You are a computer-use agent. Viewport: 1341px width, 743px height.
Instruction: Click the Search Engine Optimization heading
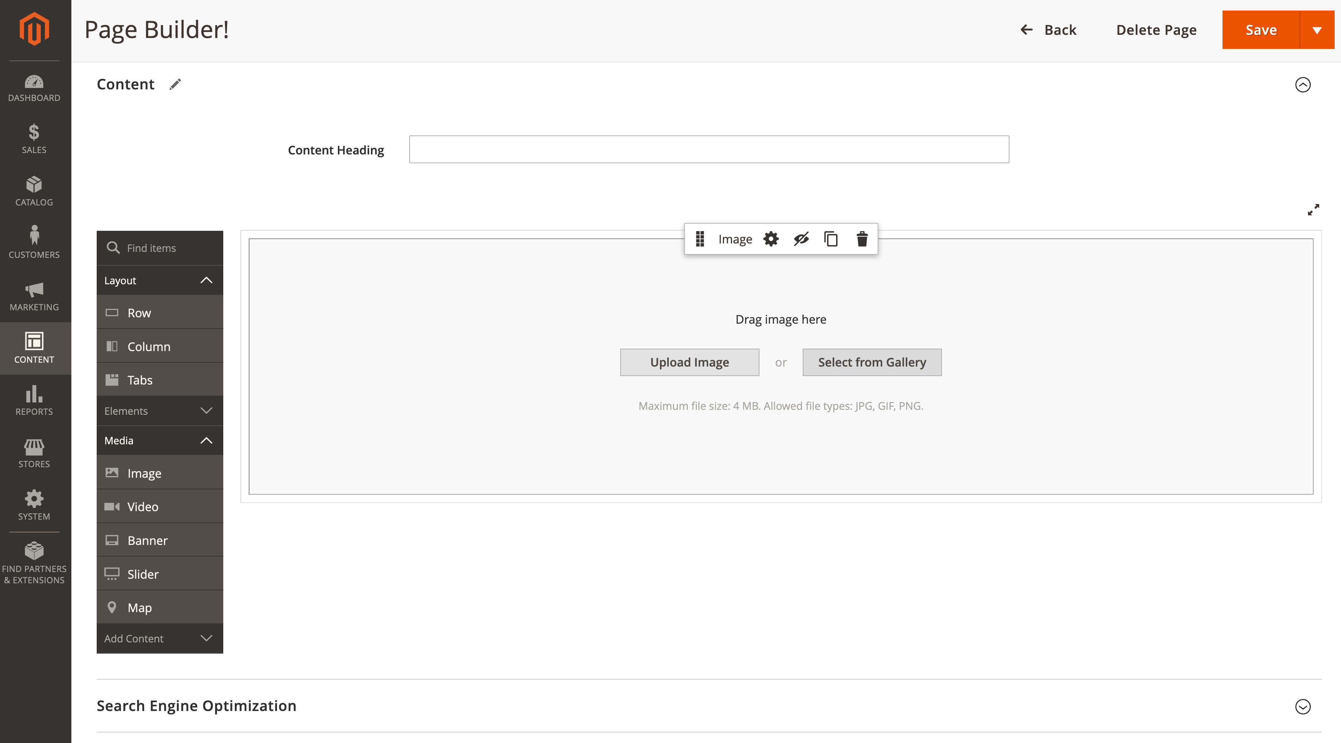point(196,706)
